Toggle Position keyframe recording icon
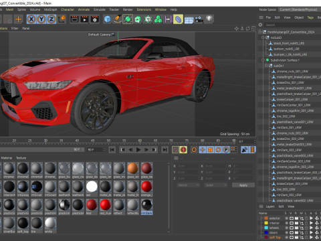 point(203,150)
